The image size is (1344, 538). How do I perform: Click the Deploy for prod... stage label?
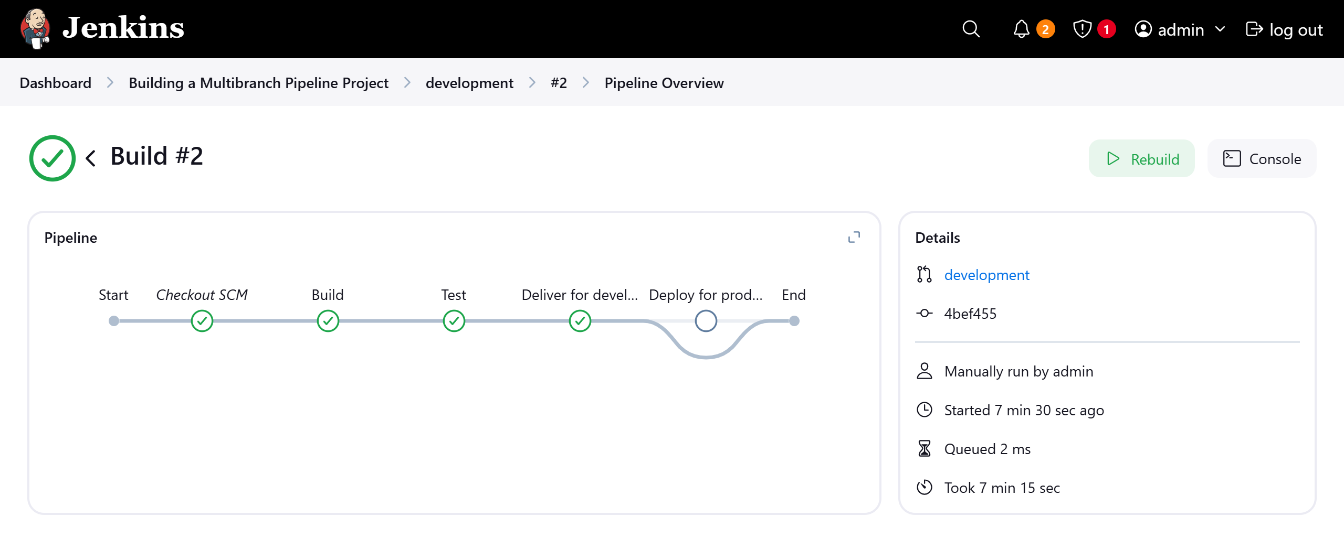click(x=706, y=295)
